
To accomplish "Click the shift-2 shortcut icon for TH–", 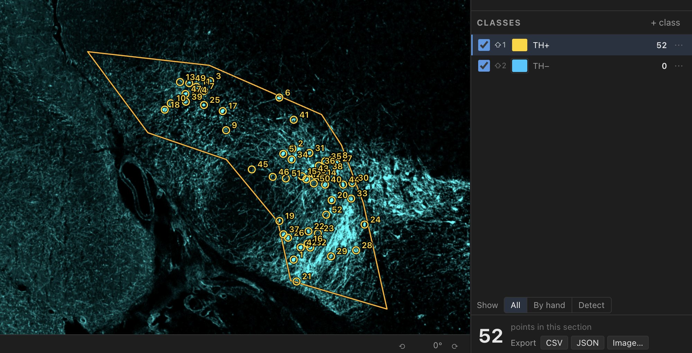I will [x=500, y=66].
